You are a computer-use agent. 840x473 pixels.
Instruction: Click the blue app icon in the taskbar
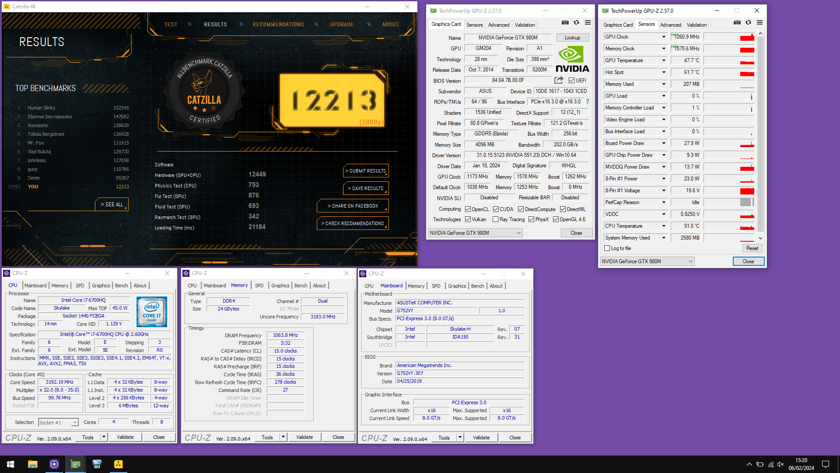[x=97, y=464]
